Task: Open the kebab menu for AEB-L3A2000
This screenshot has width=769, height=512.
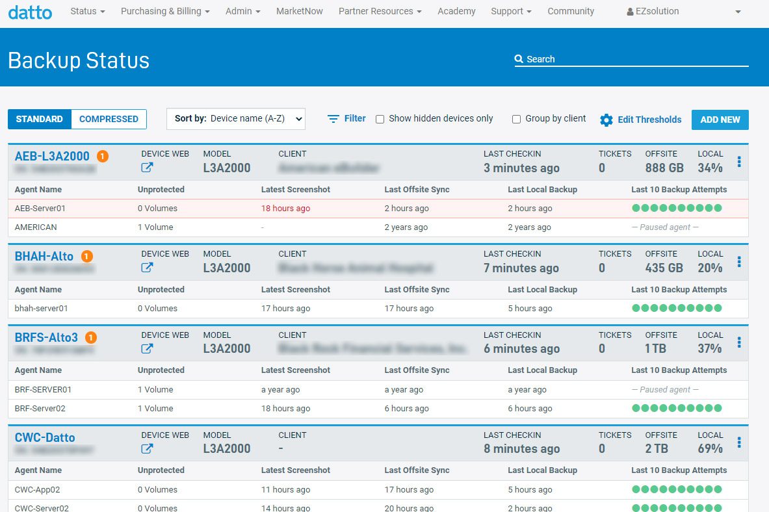Action: (x=739, y=161)
